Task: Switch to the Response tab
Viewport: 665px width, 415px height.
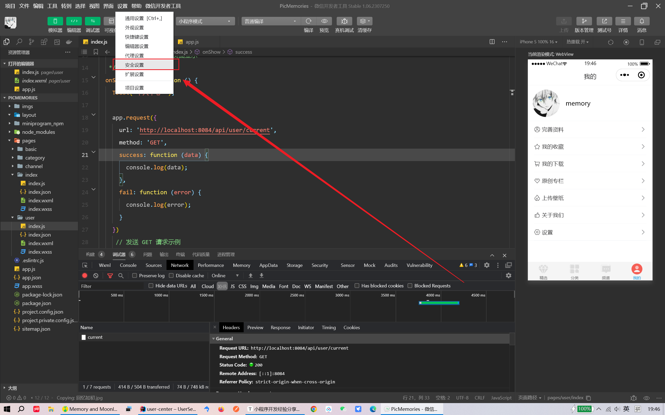Action: pos(280,327)
